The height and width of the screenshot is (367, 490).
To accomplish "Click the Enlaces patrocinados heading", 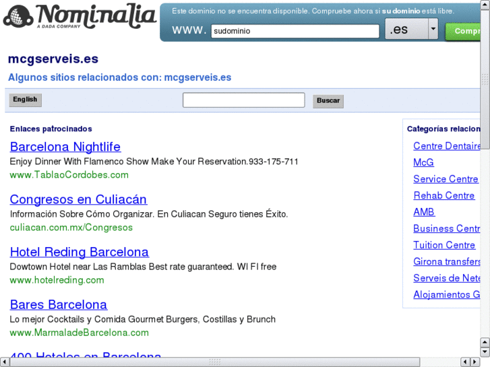I will coord(51,129).
